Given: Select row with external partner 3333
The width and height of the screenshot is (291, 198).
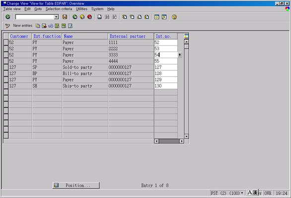Looking at the screenshot, I should pyautogui.click(x=6, y=55).
